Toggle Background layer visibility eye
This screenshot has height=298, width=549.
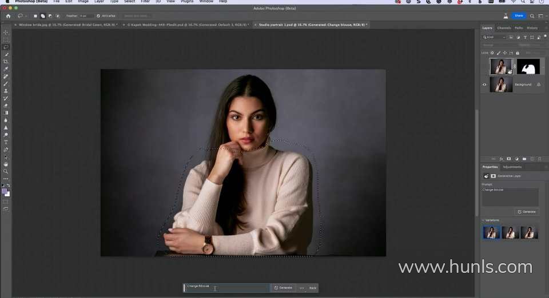pos(484,84)
